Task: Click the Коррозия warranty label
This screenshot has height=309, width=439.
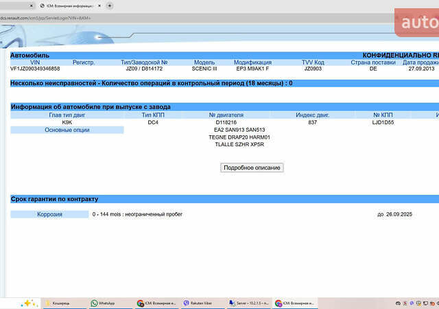Action: click(49, 214)
